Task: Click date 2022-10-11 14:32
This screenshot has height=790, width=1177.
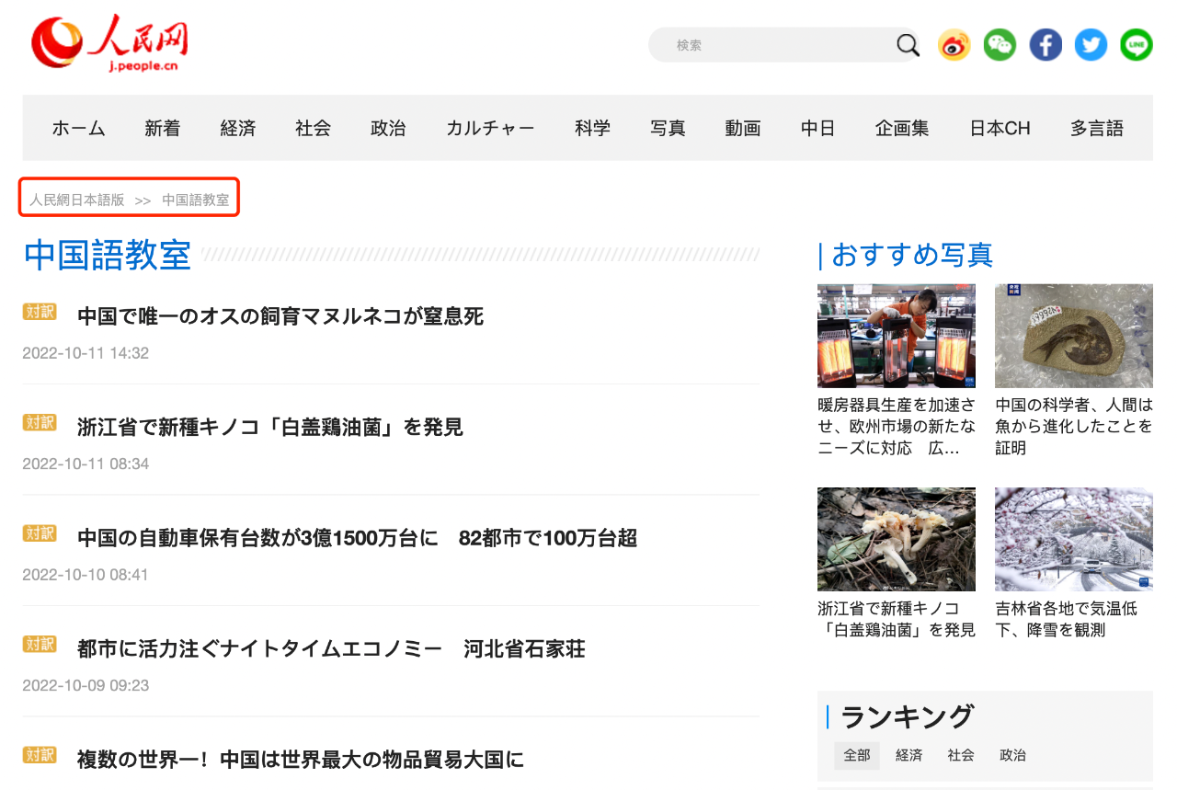Action: (x=86, y=353)
